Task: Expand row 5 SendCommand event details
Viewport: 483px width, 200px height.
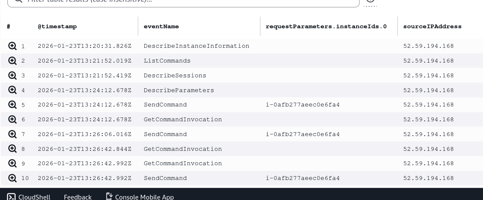Action: click(12, 105)
